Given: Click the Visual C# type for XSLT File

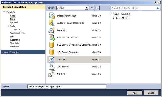Looking at the screenshot, I should [96, 74].
